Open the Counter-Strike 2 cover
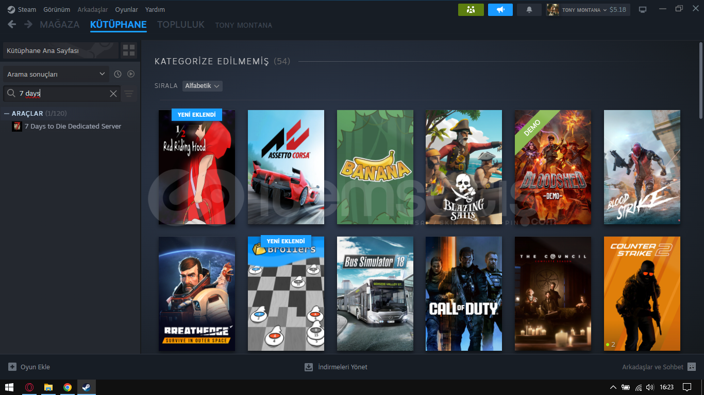The width and height of the screenshot is (704, 395). (642, 294)
